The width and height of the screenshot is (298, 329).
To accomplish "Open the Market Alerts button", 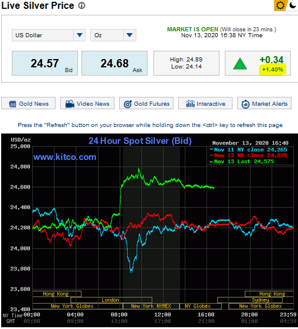I will [264, 103].
